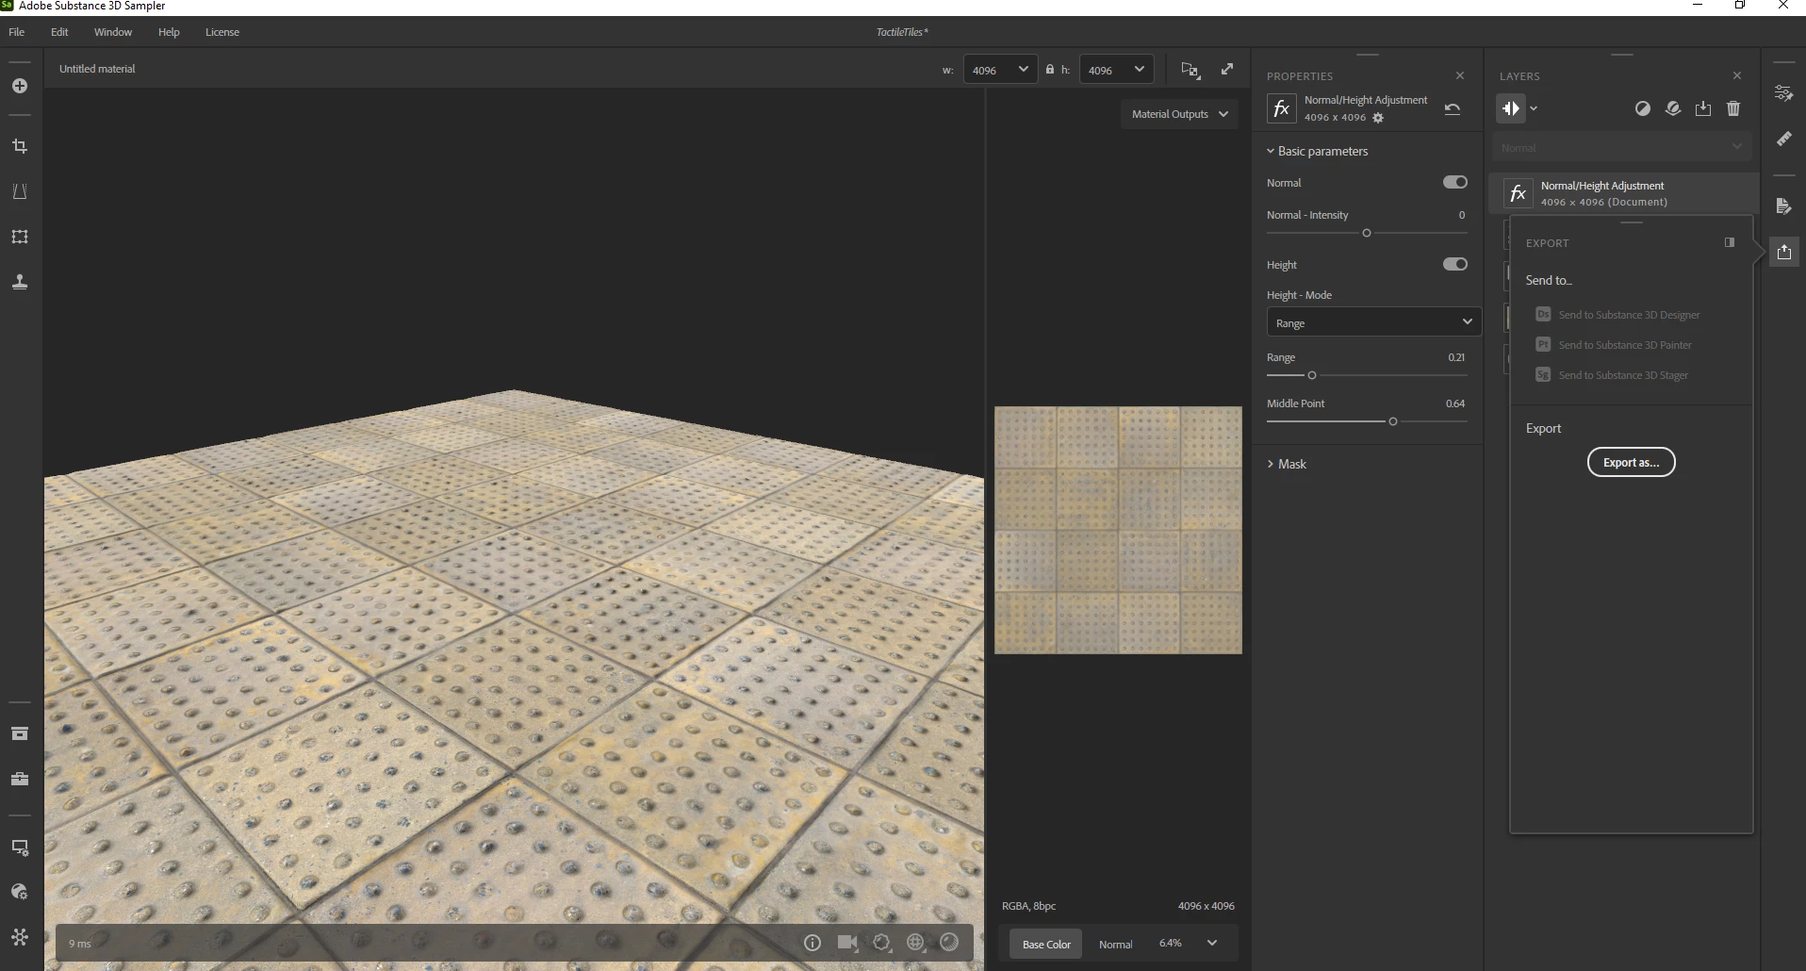Click Send to Substance 3D Painter
This screenshot has height=971, width=1806.
(x=1614, y=345)
